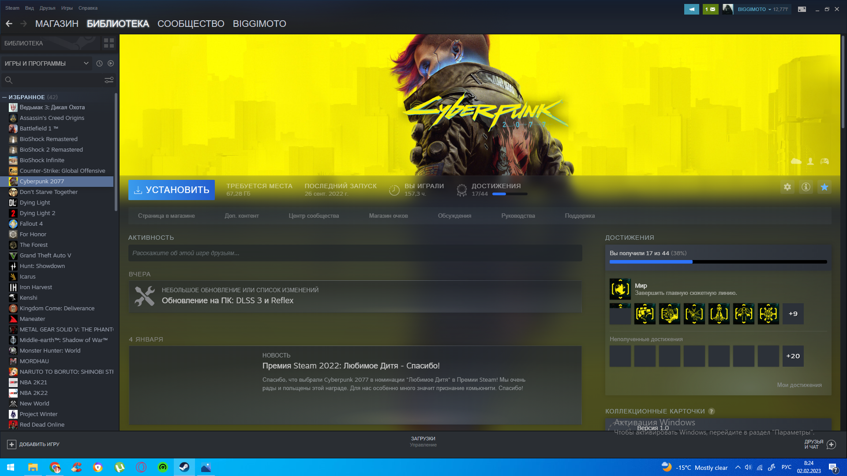Open the BIGGIMOTO profile tab
The image size is (847, 476).
(x=259, y=24)
